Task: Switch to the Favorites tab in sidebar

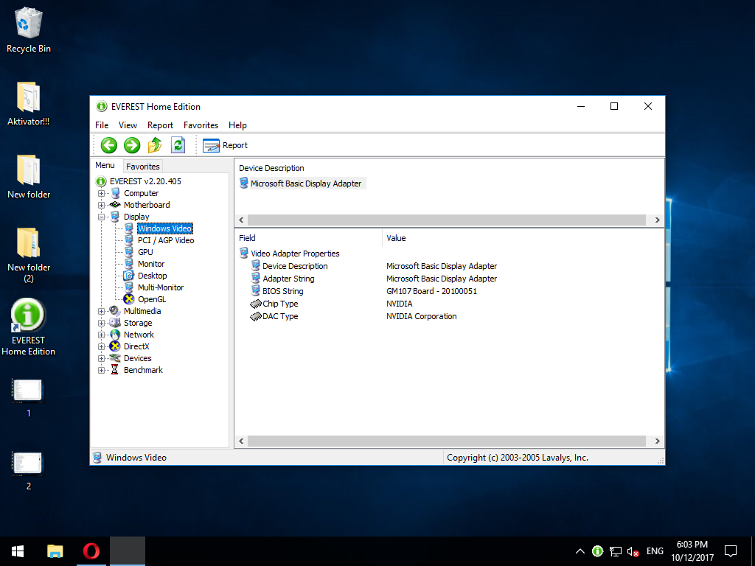Action: (x=142, y=166)
